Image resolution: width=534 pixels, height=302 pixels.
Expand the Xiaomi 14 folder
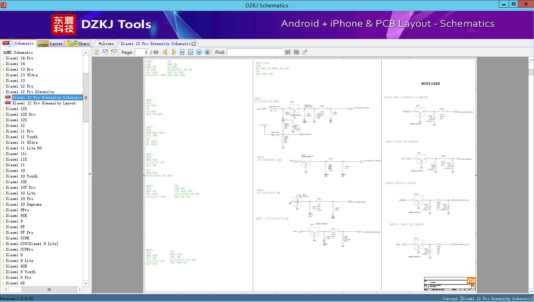pyautogui.click(x=15, y=64)
